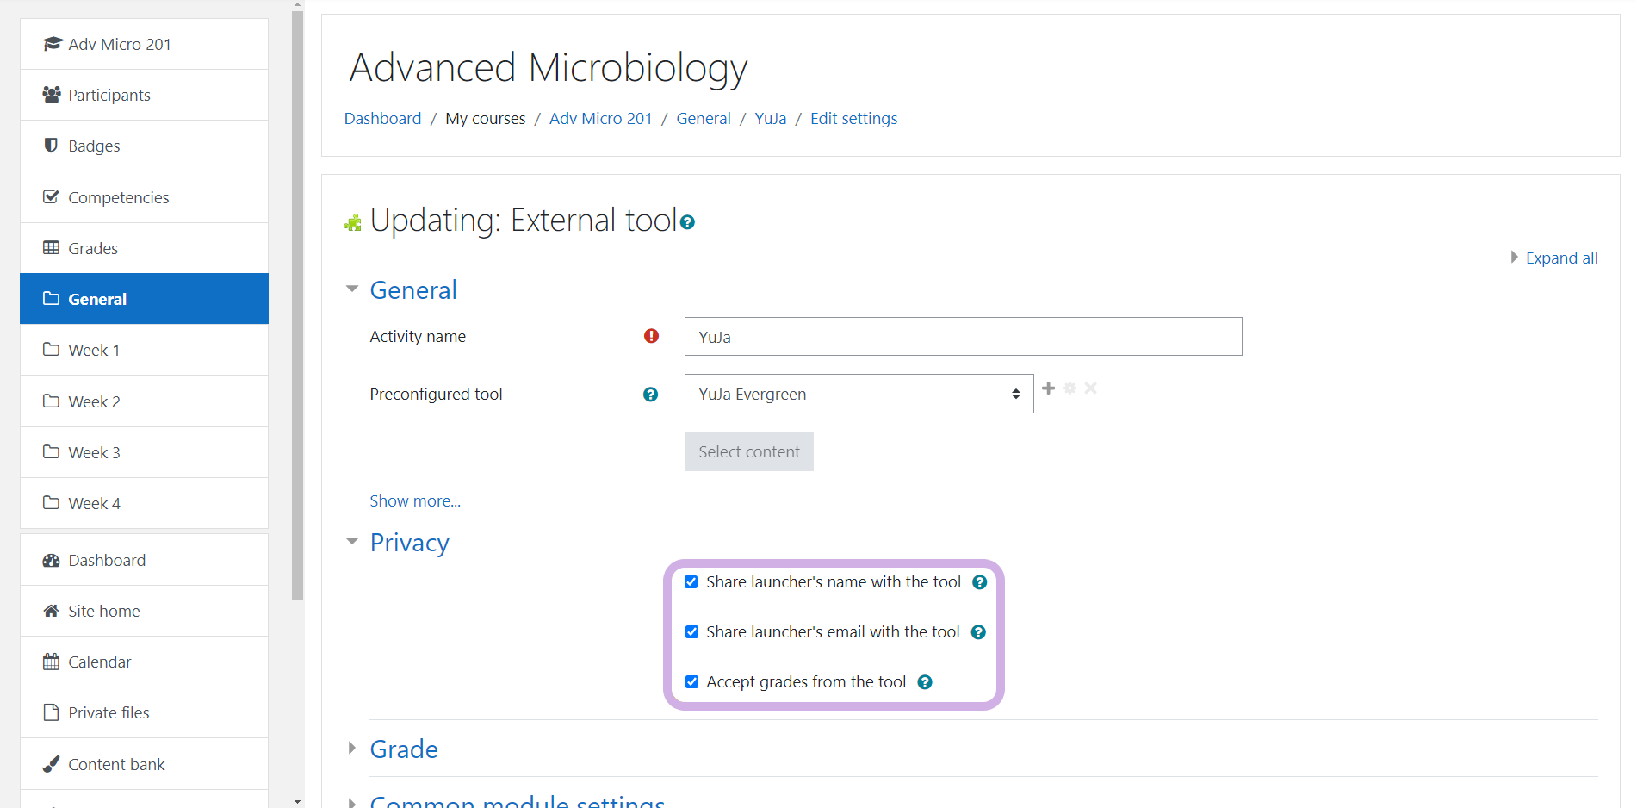Disable Accept grades from the tool
1637x808 pixels.
[691, 682]
